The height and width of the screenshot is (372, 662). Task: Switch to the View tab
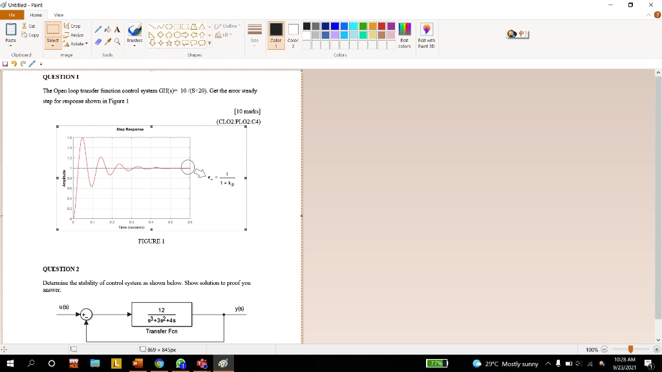click(59, 14)
